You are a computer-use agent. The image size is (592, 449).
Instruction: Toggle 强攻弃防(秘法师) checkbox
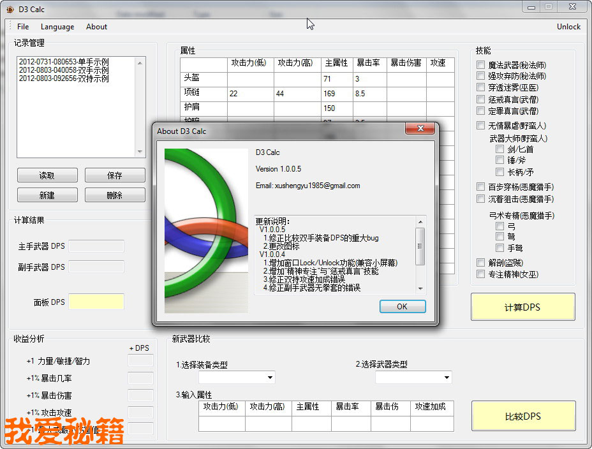[481, 76]
